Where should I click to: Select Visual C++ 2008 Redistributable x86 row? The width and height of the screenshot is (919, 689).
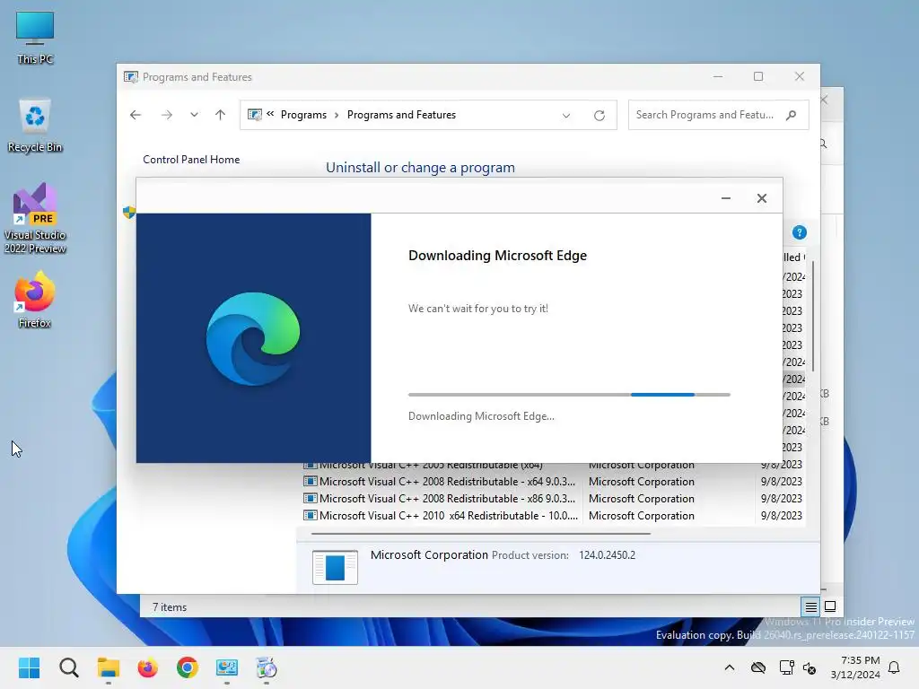[553, 499]
